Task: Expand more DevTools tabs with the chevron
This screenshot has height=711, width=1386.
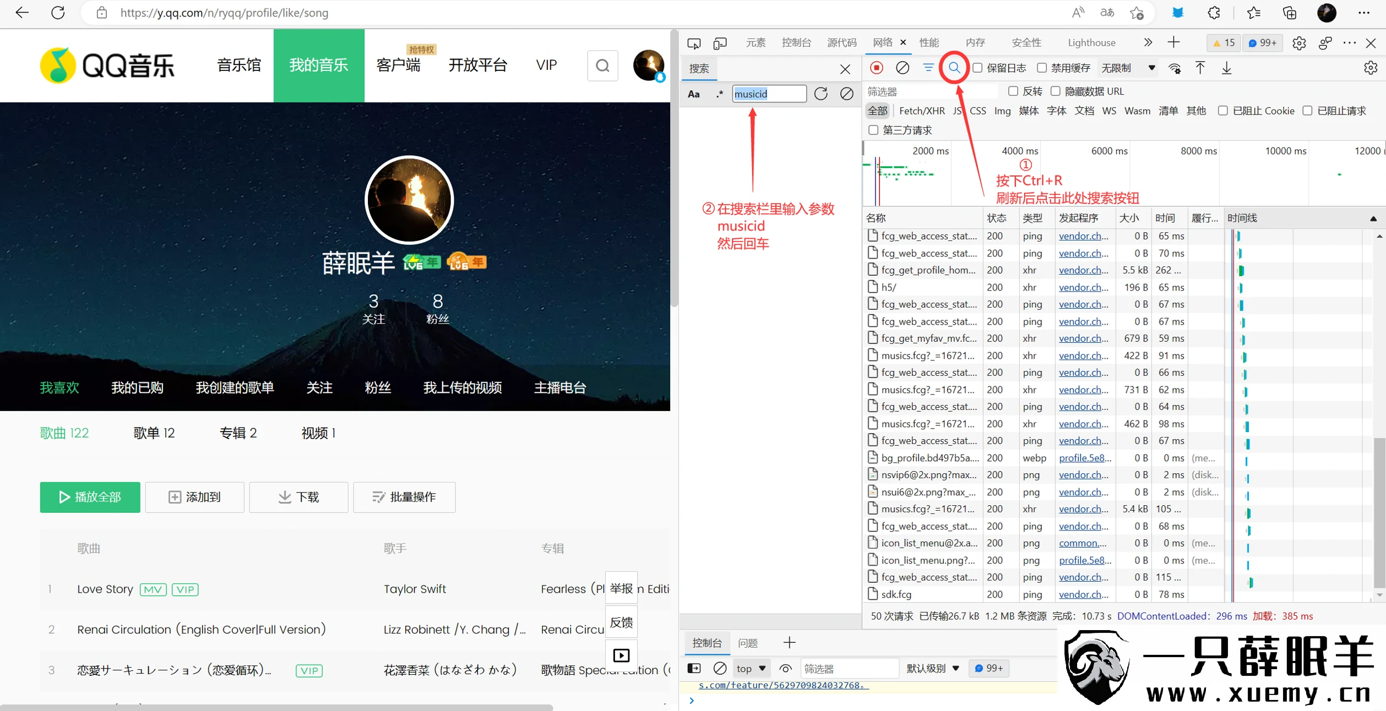Action: point(1148,42)
